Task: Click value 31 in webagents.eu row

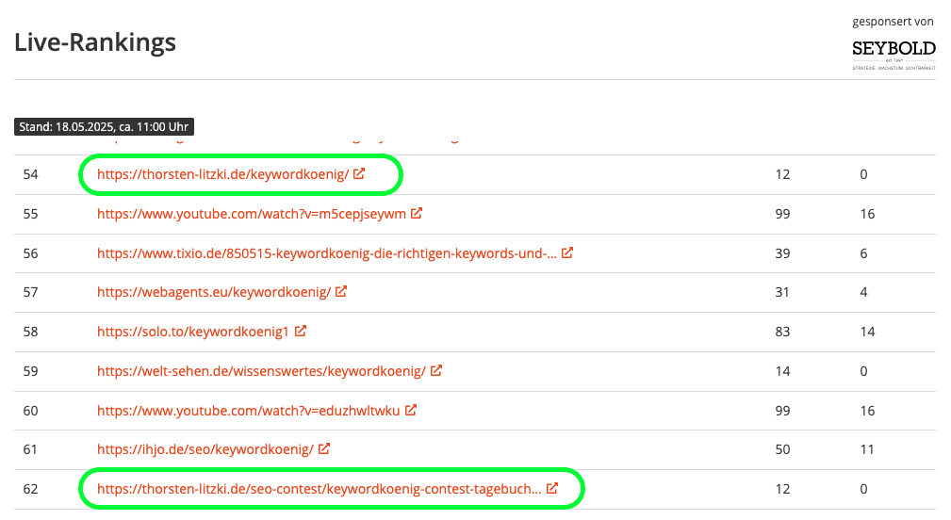Action: point(782,292)
